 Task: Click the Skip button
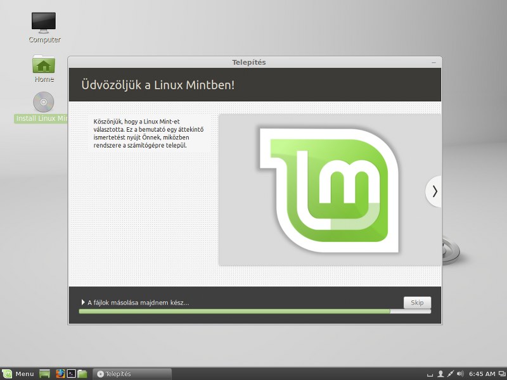pyautogui.click(x=417, y=303)
